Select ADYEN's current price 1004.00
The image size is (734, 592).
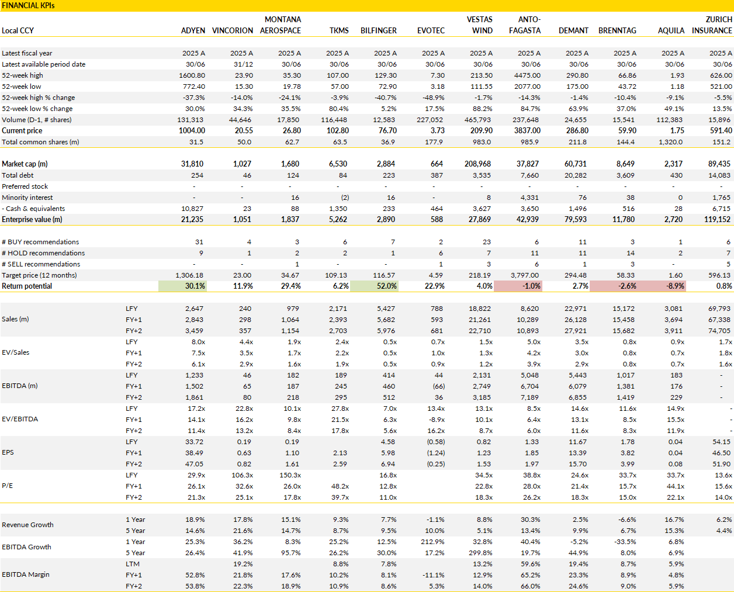(x=192, y=131)
